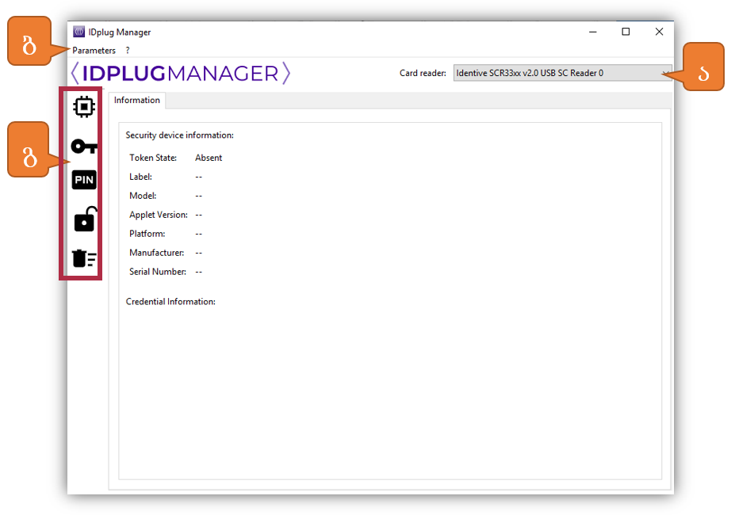This screenshot has width=735, height=515.
Task: Click the open padlock unlock icon
Action: coord(84,219)
